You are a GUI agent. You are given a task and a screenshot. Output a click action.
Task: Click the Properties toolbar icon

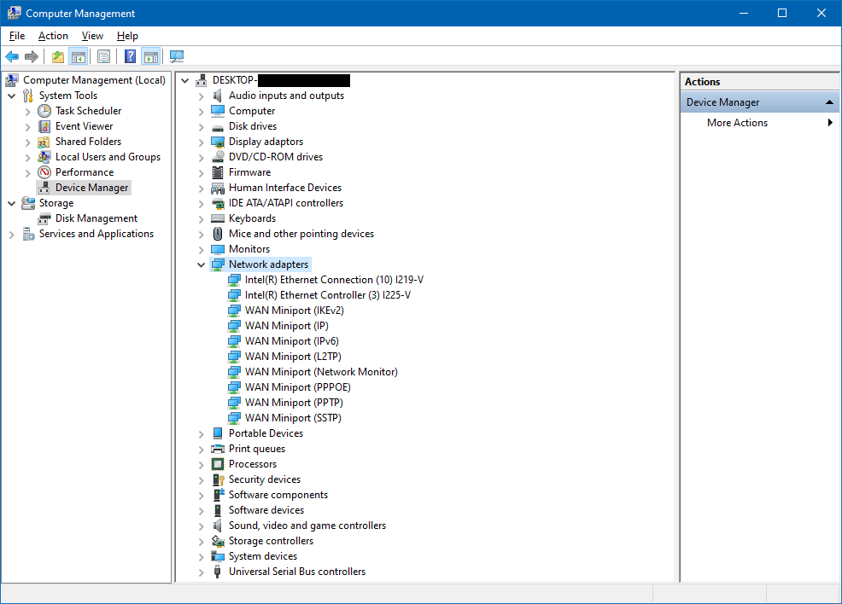coord(103,56)
